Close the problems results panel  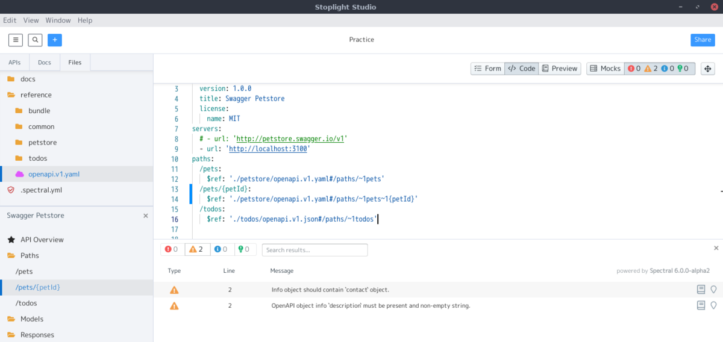coord(716,248)
